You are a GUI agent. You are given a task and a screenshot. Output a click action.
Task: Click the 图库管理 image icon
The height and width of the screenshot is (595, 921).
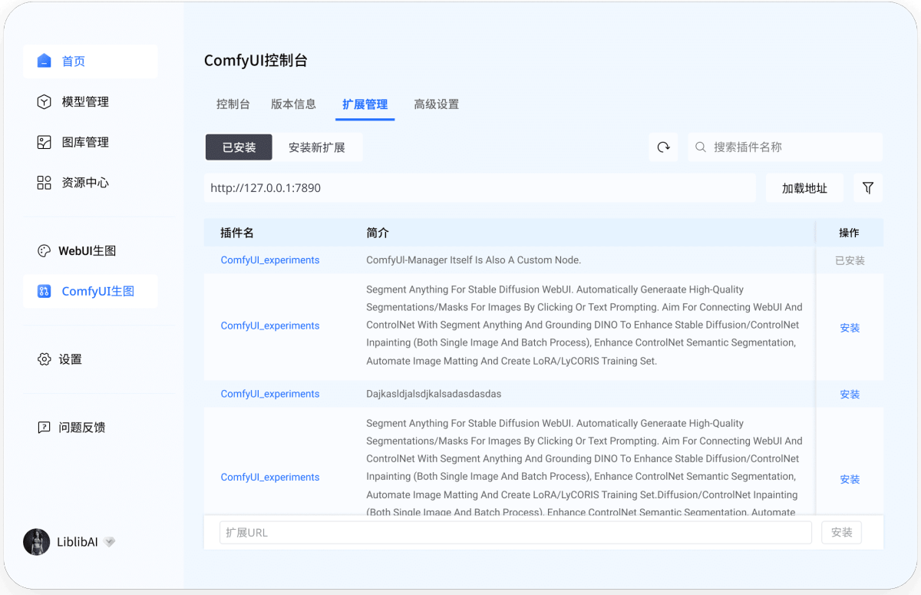pos(45,142)
